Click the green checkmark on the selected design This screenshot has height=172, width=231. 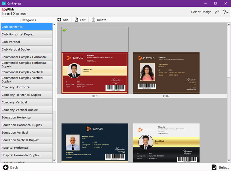[x=64, y=30]
